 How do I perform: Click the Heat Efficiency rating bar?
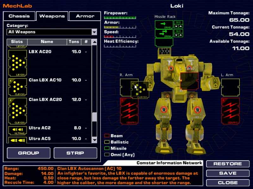pos(120,46)
